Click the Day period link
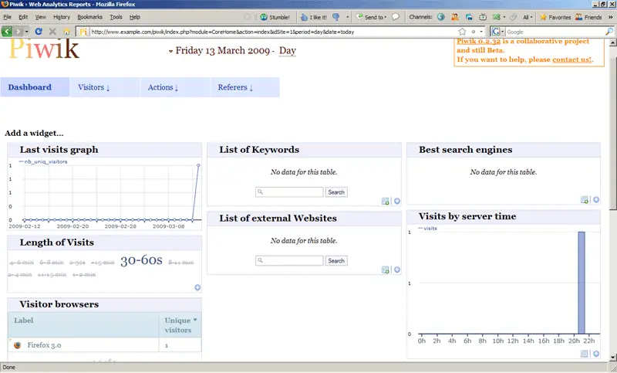 [x=287, y=51]
